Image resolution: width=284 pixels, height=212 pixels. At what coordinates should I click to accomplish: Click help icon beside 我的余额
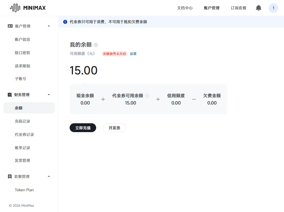tap(96, 45)
